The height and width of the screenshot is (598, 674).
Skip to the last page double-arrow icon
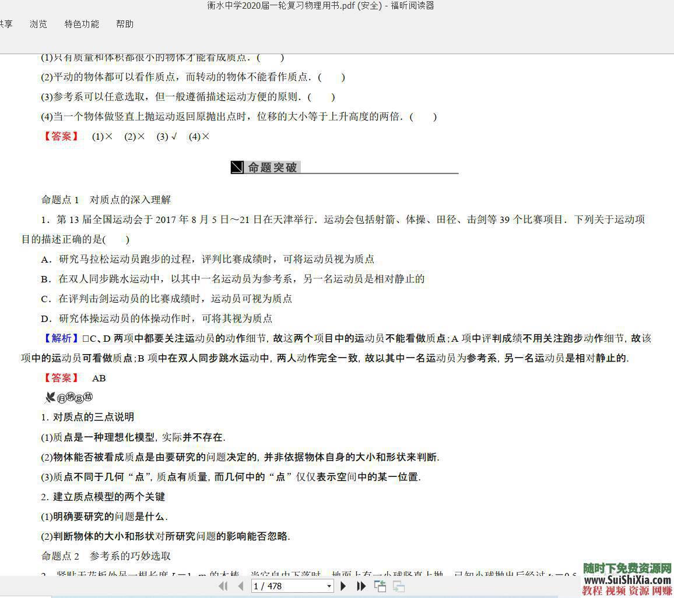[x=361, y=586]
